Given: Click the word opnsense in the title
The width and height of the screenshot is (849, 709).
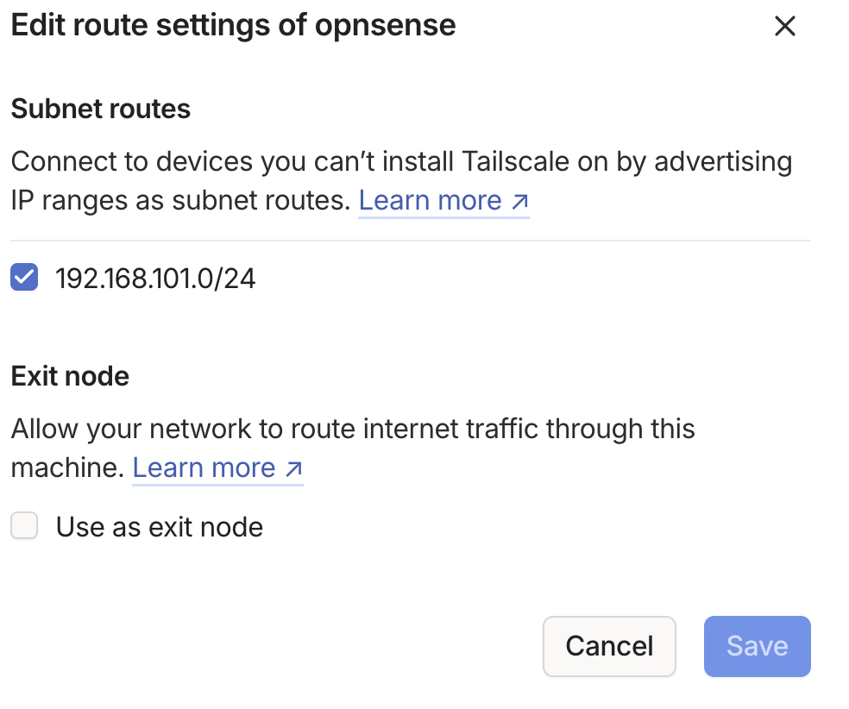Looking at the screenshot, I should 385,25.
